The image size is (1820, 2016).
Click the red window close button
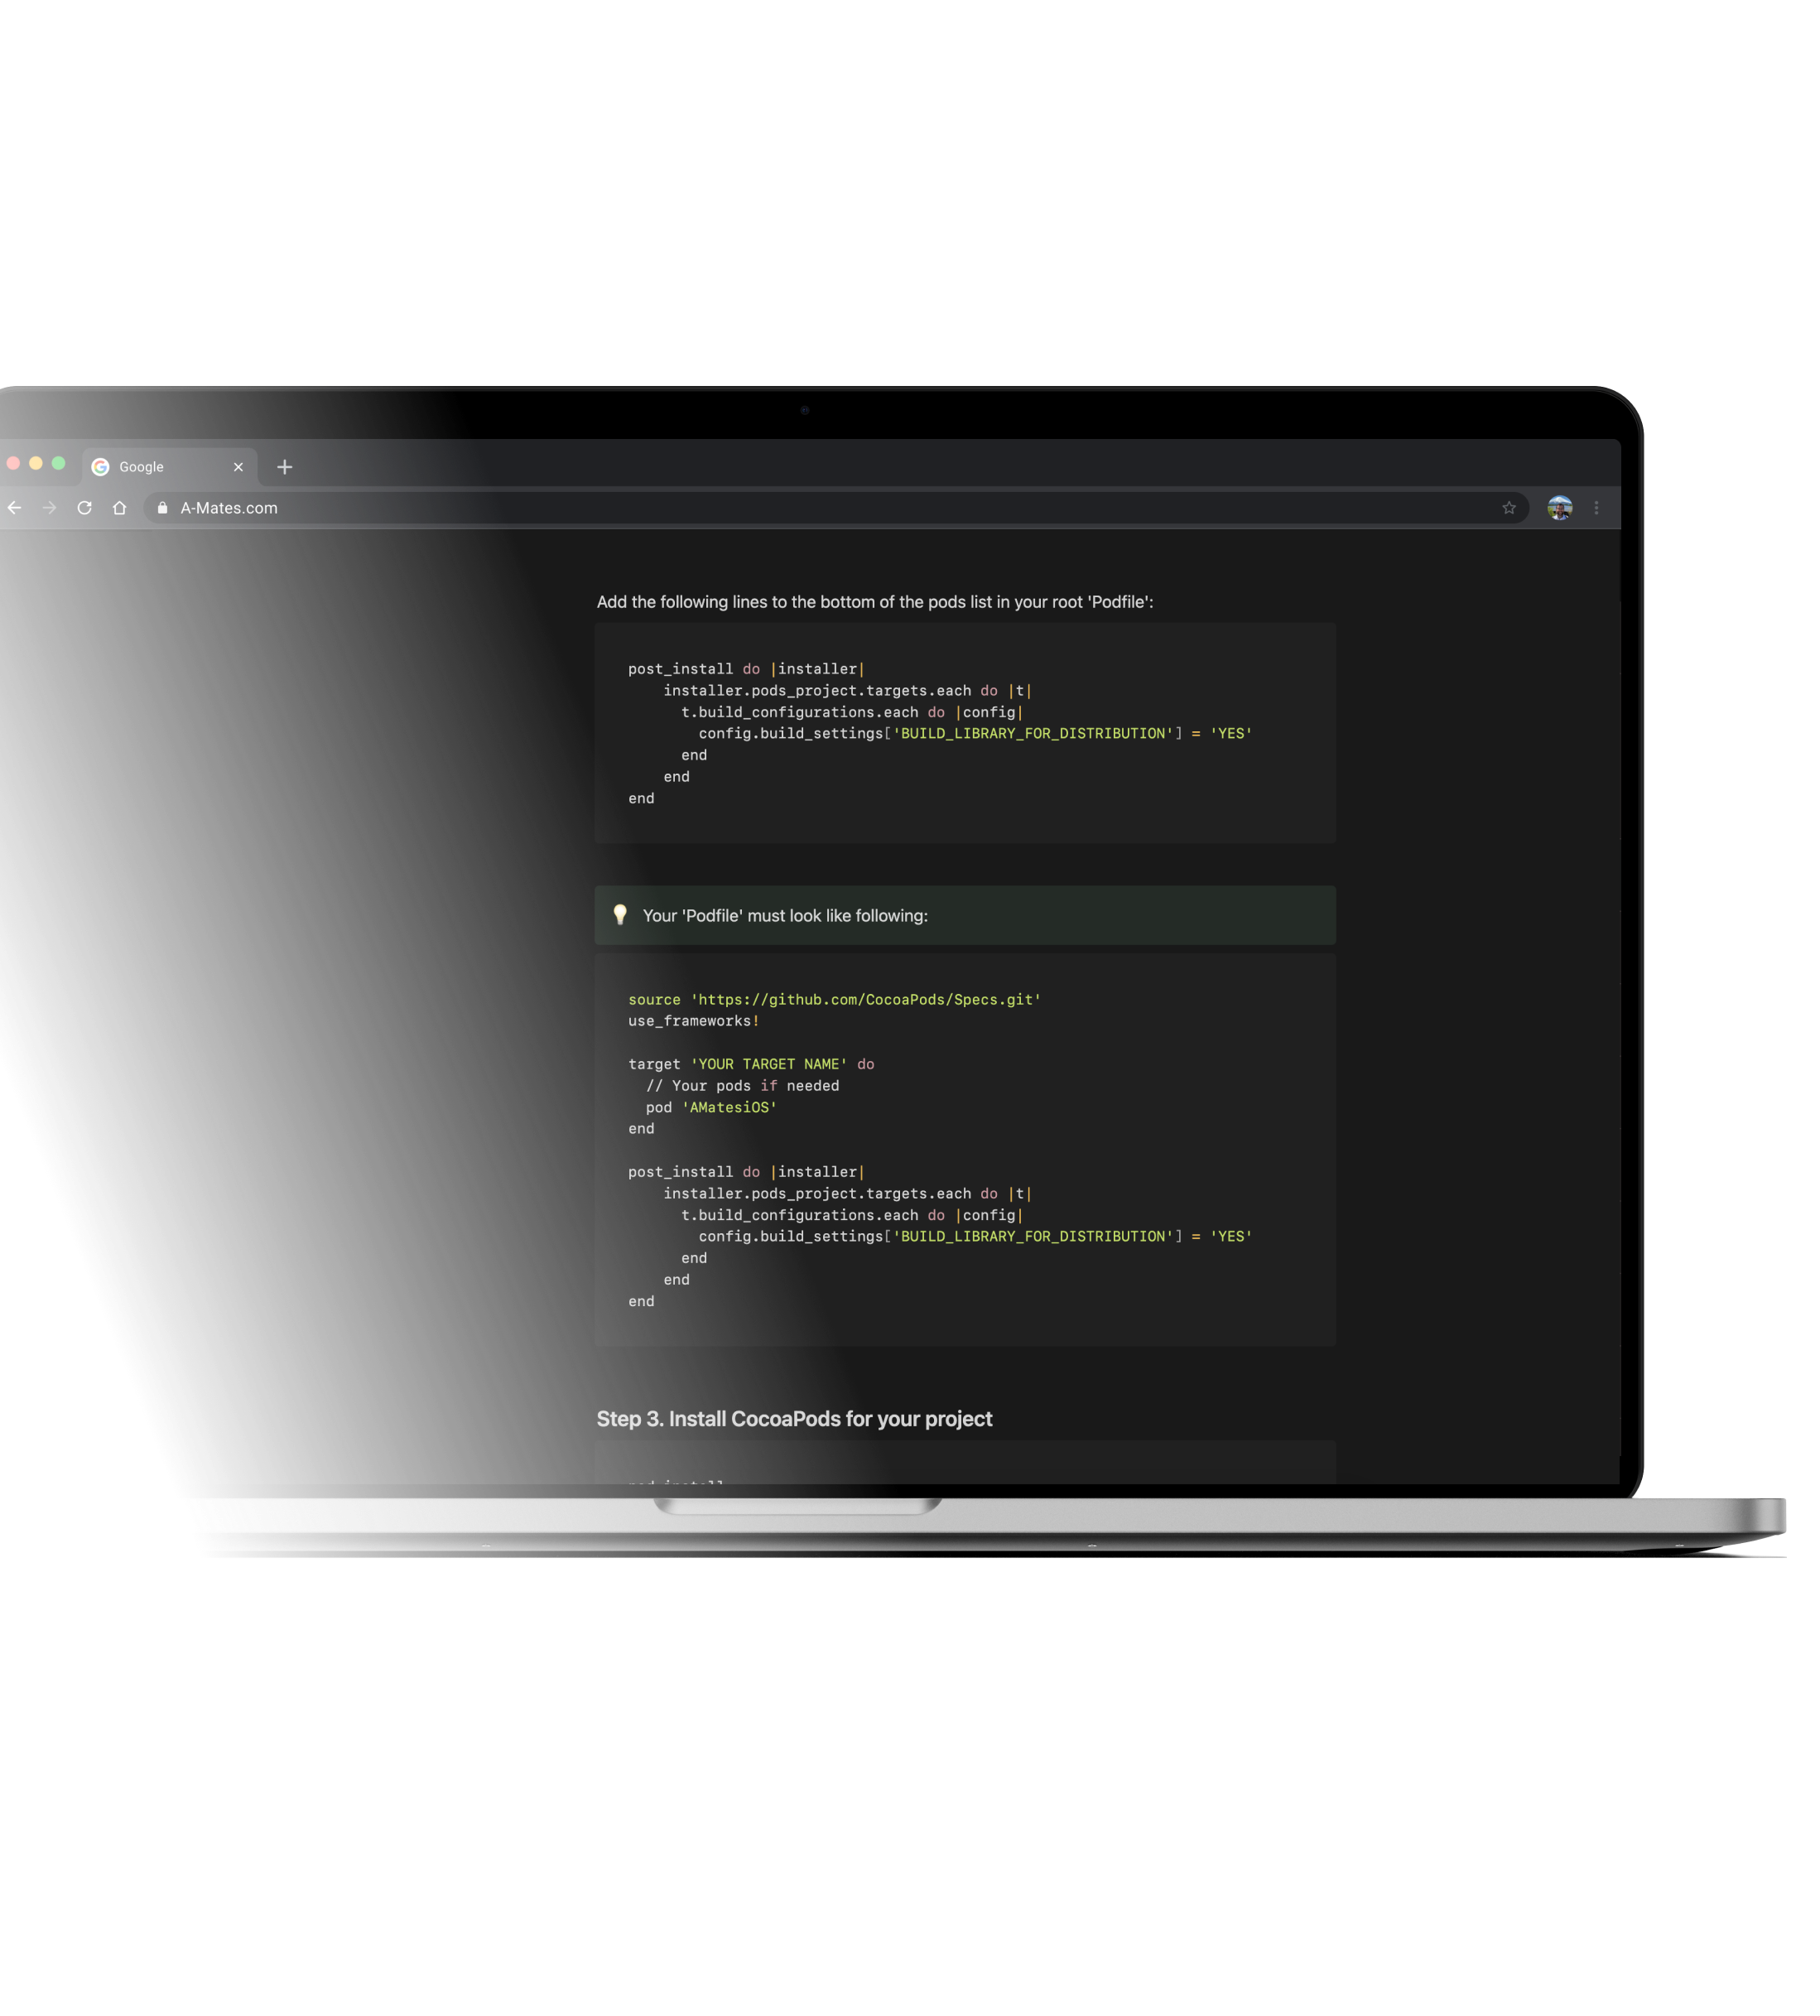coord(13,463)
